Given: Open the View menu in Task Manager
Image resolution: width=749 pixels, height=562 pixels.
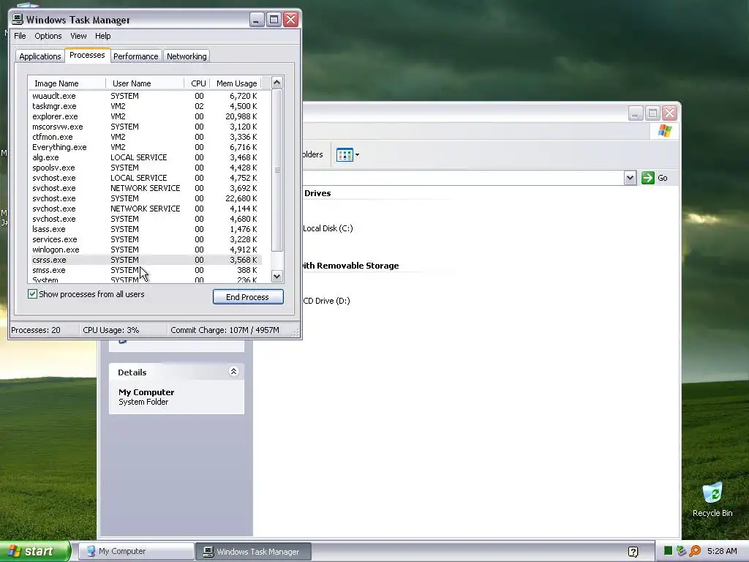Looking at the screenshot, I should pos(78,36).
